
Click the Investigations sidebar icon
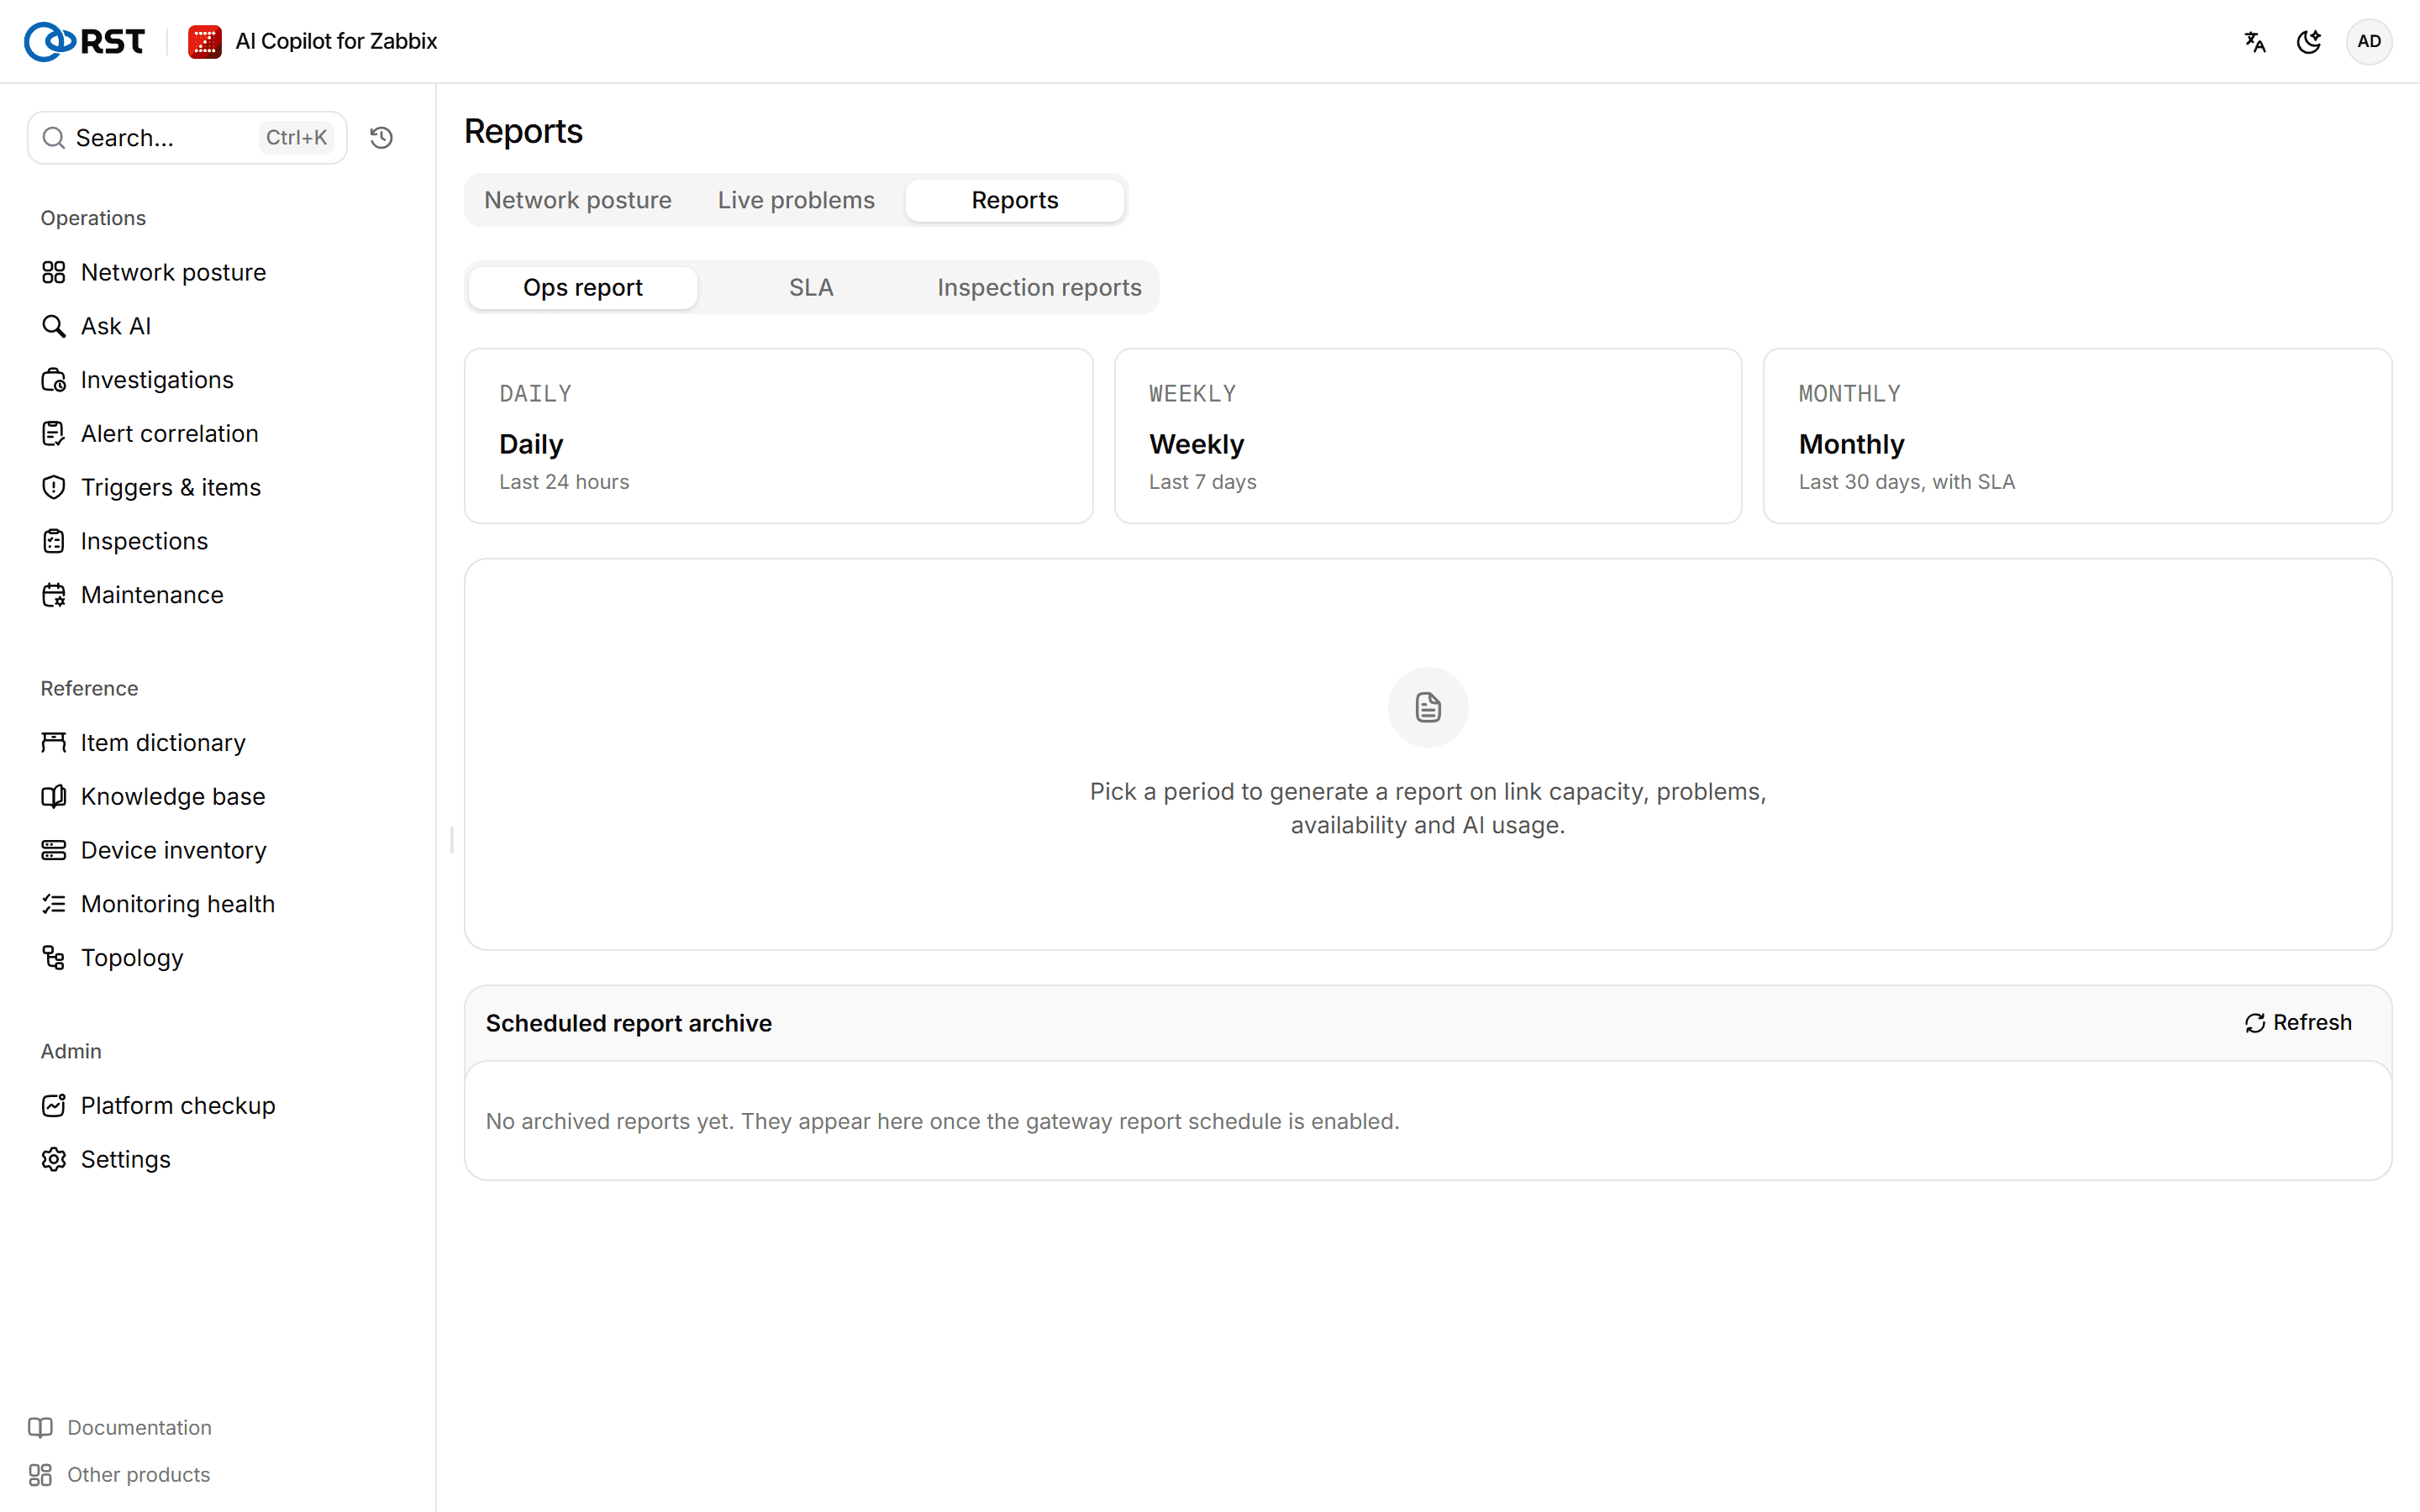click(x=54, y=380)
